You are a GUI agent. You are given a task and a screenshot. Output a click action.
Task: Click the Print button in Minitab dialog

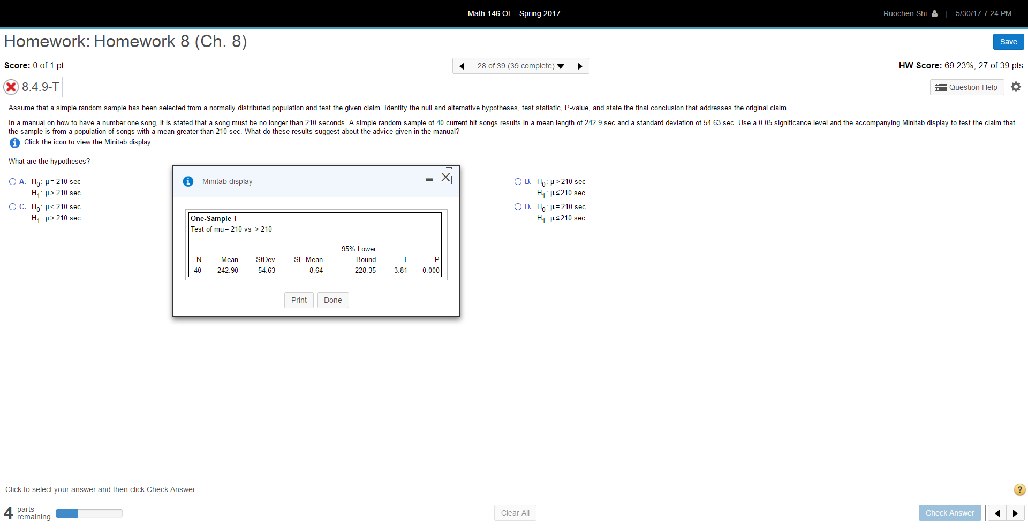point(299,300)
